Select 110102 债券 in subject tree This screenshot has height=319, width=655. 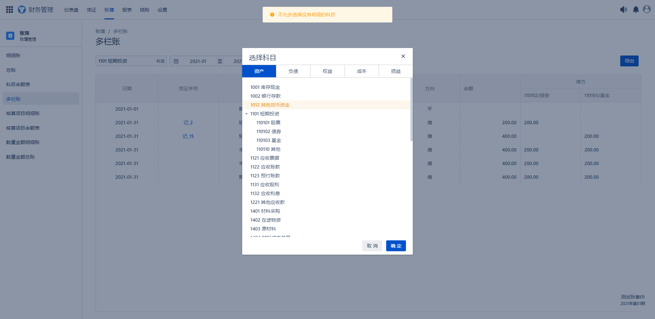point(269,132)
